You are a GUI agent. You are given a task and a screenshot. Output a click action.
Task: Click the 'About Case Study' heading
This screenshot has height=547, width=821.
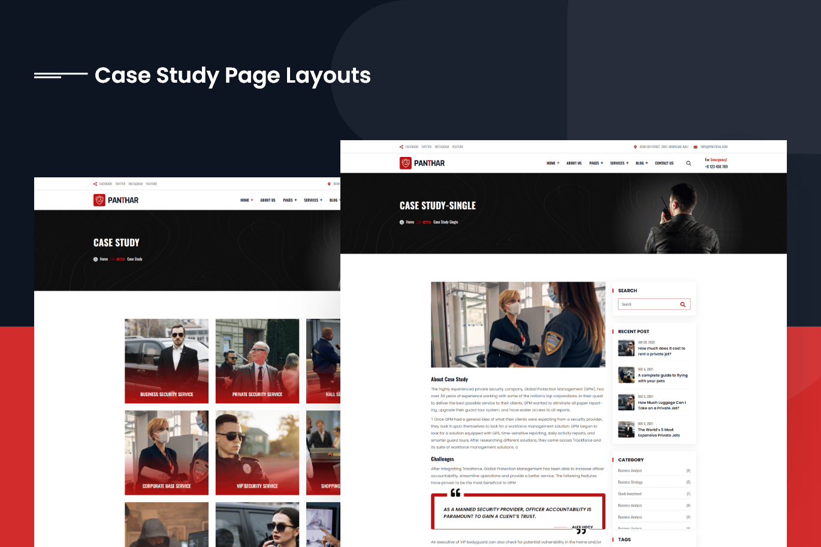click(x=449, y=379)
